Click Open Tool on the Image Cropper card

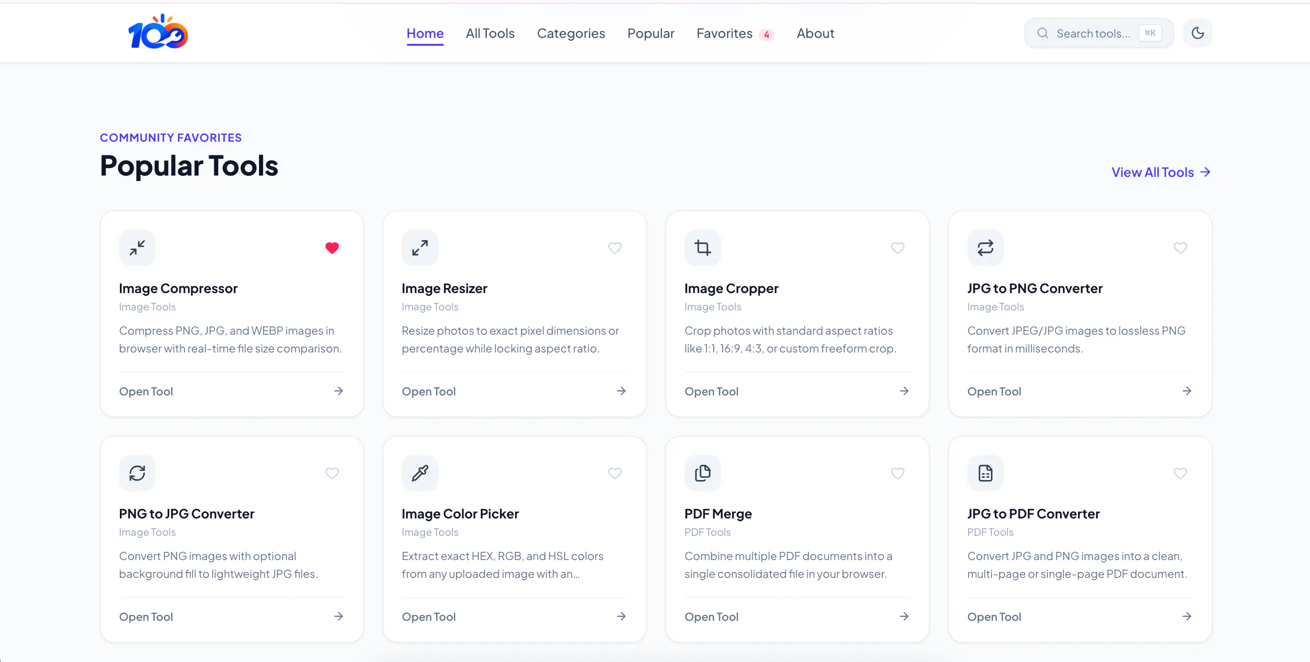point(712,391)
